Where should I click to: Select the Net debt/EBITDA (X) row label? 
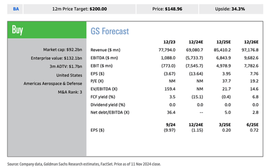tap(110, 112)
